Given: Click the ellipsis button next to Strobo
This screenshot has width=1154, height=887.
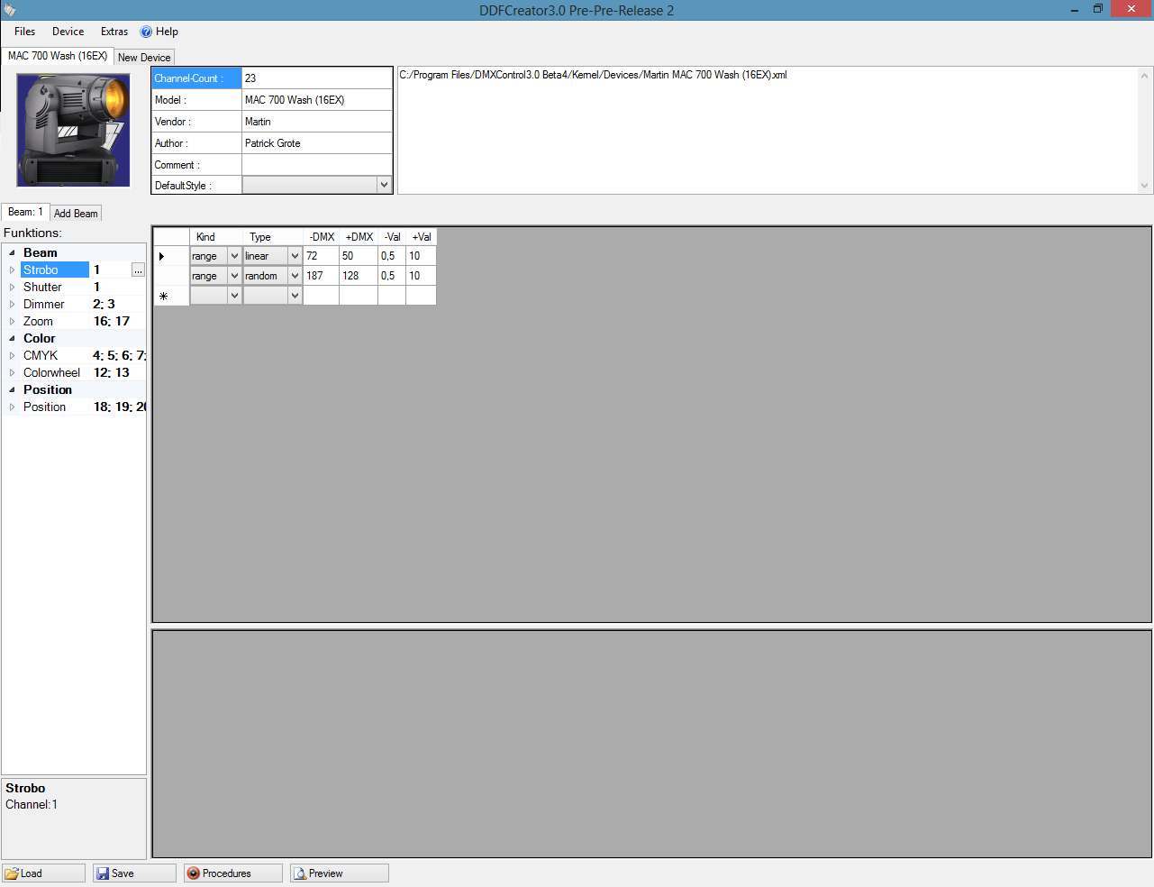Looking at the screenshot, I should 138,270.
